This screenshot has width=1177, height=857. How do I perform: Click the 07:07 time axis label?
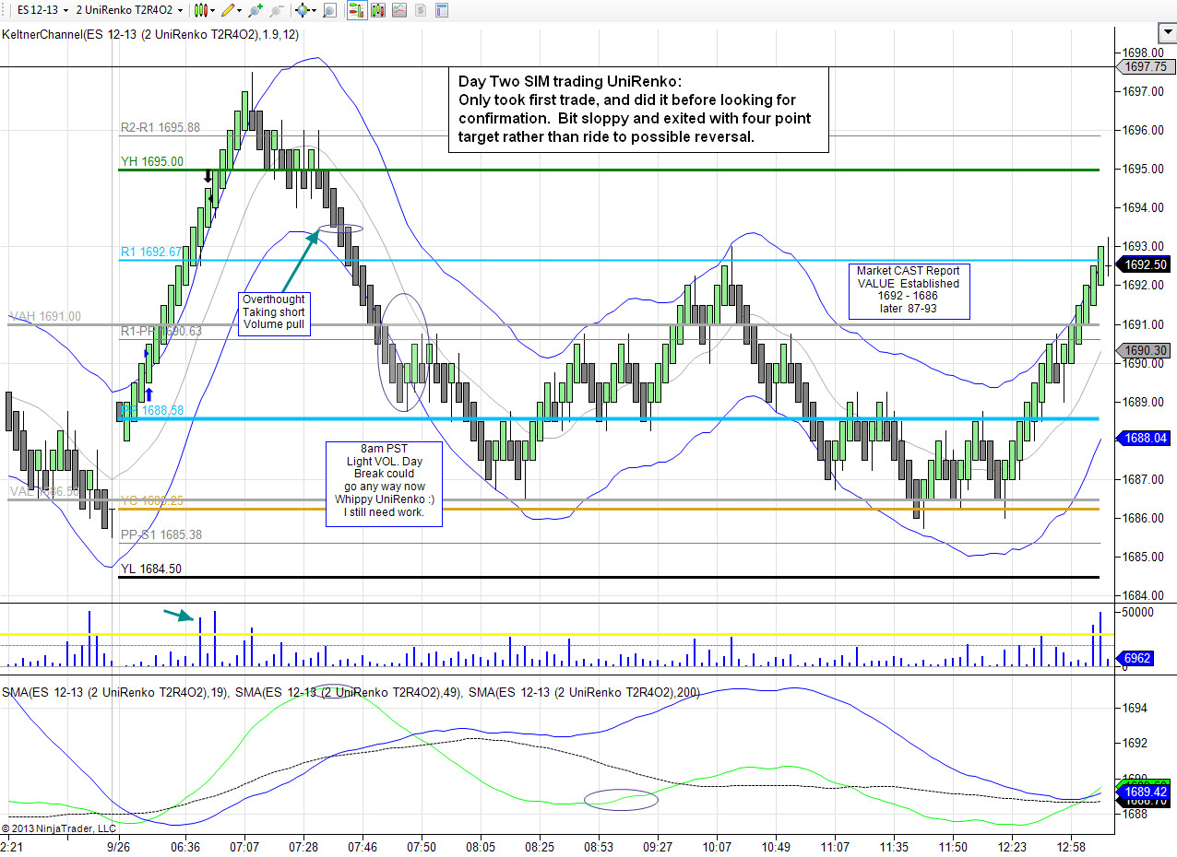click(x=244, y=846)
